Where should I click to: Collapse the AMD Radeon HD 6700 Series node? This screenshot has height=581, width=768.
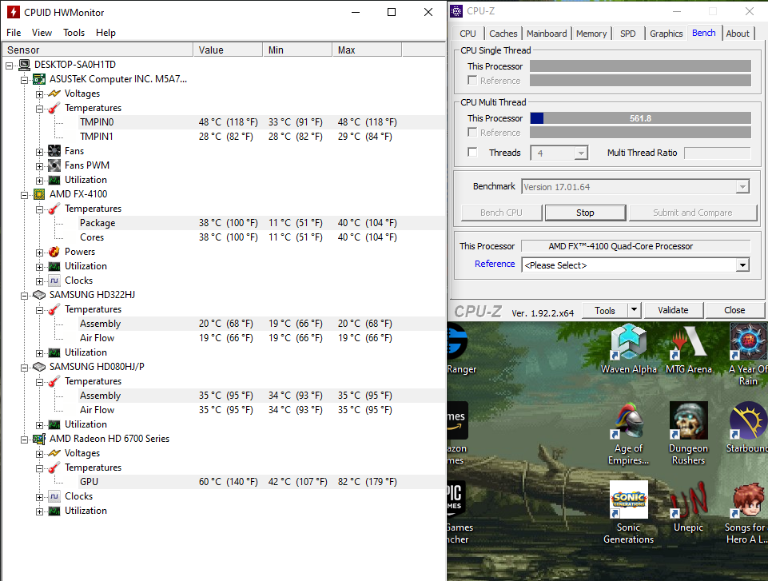point(25,439)
